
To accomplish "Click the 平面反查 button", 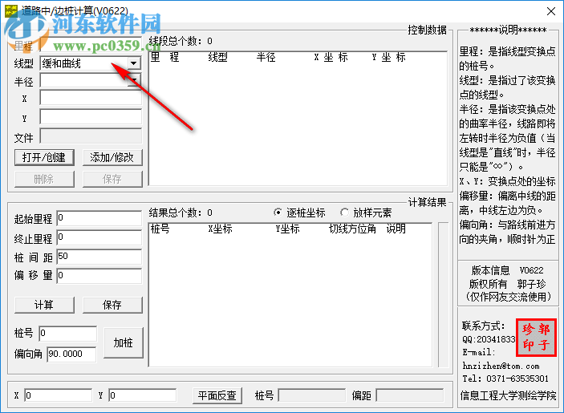I will [x=217, y=395].
